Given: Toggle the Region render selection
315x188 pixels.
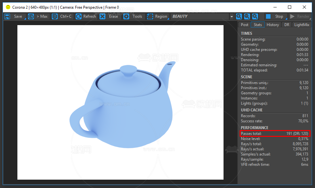Looking at the screenshot, I should coord(157,16).
